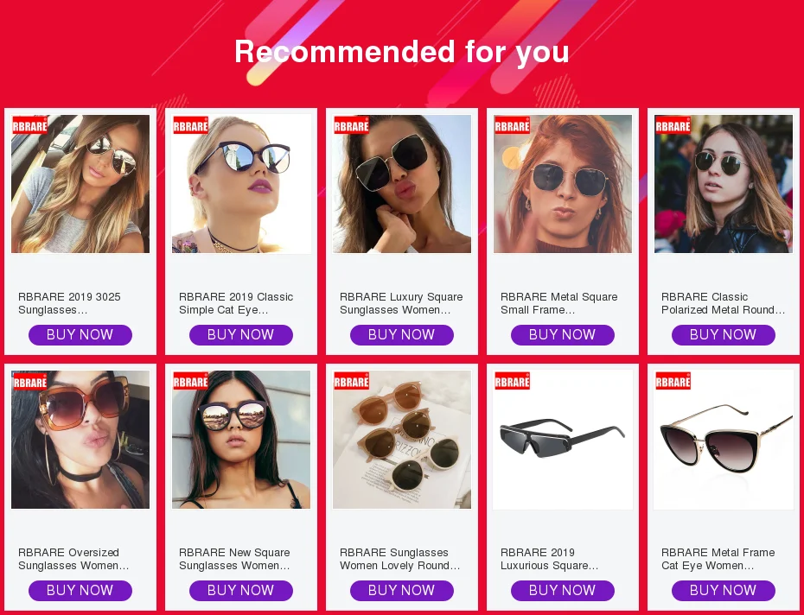The image size is (804, 615).
Task: Click RBRARE logo badge on black shield sunglasses
Action: pos(513,381)
